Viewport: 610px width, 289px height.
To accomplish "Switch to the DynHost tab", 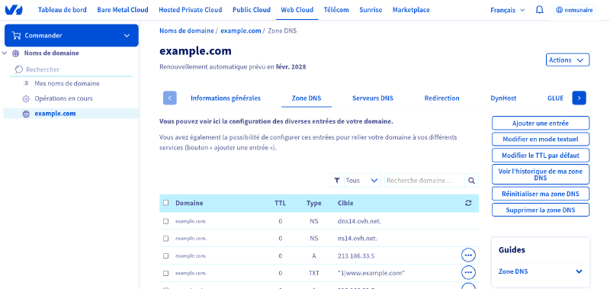I will [503, 98].
